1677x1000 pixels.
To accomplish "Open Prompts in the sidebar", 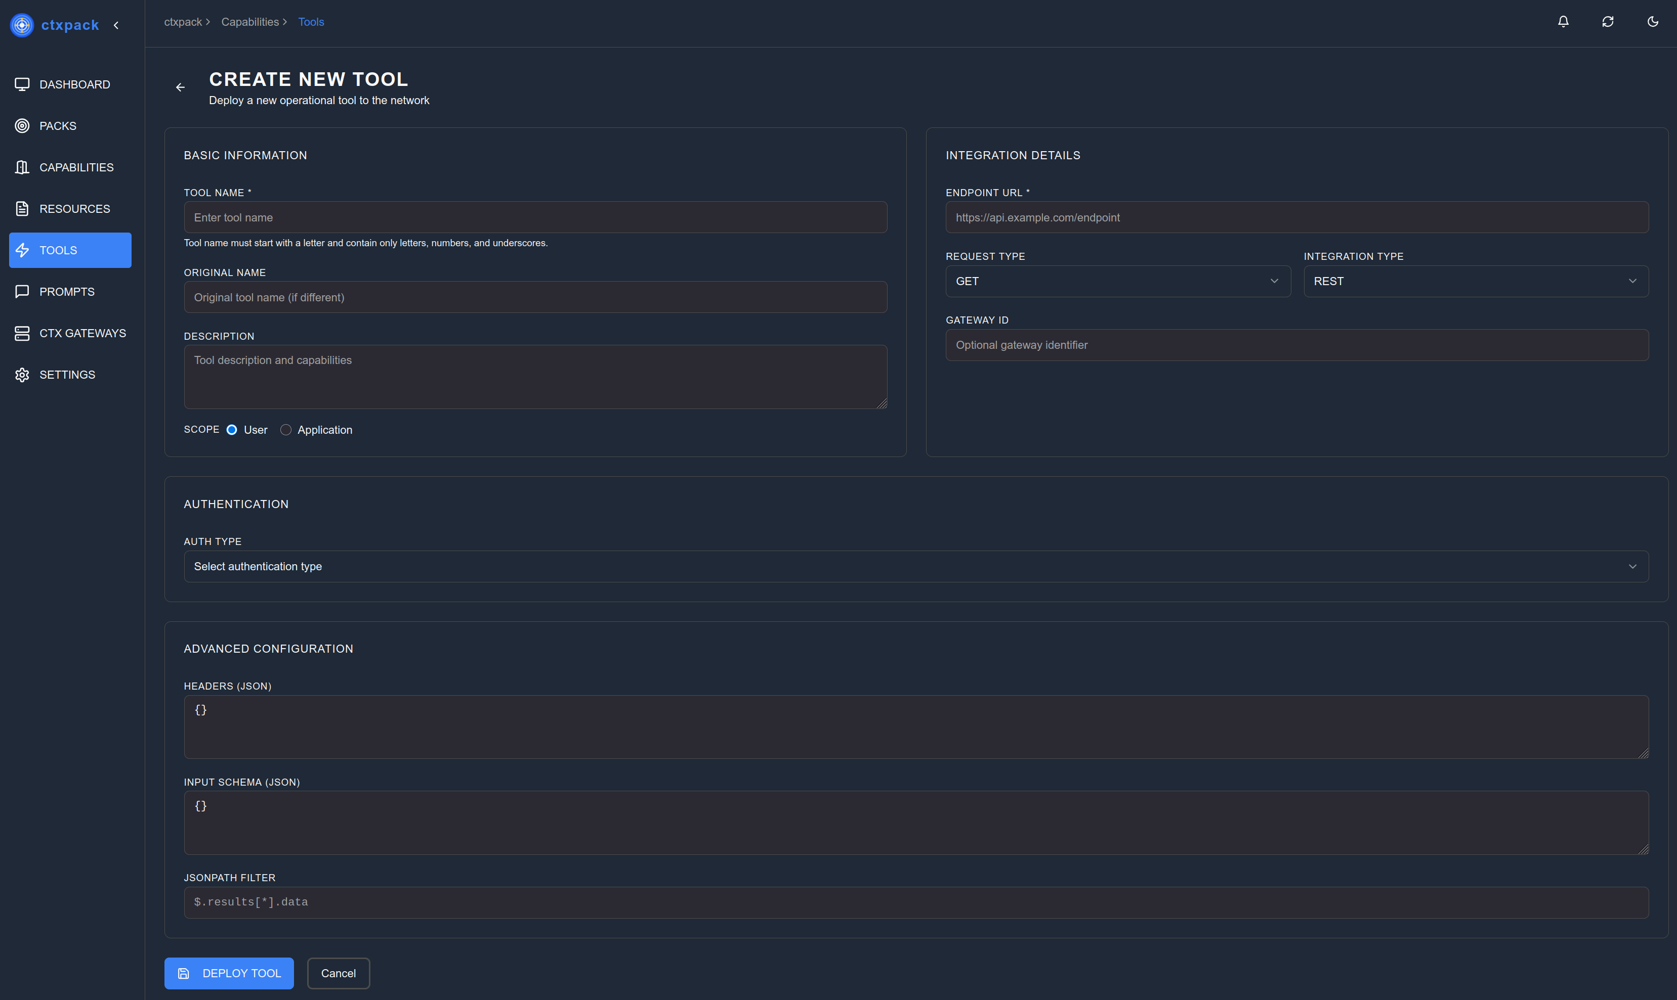I will tap(70, 292).
